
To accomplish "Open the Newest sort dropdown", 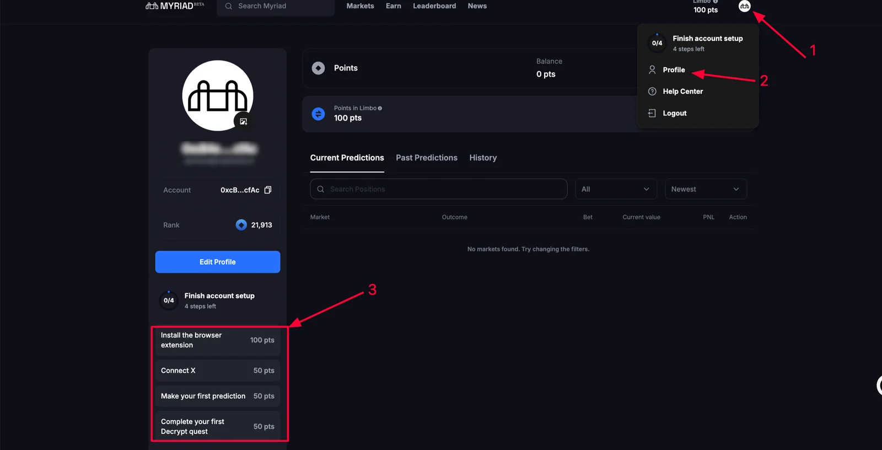I will (706, 189).
